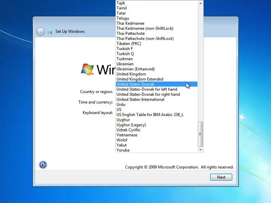Select Vietnamese keyboard layout
271x203 pixels.
[157, 135]
